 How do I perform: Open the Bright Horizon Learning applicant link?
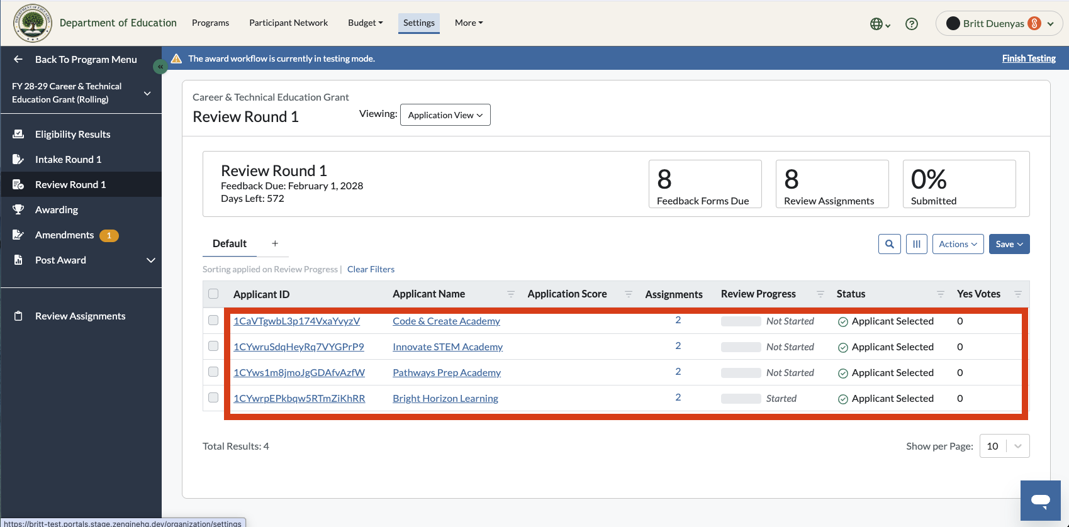pos(445,398)
